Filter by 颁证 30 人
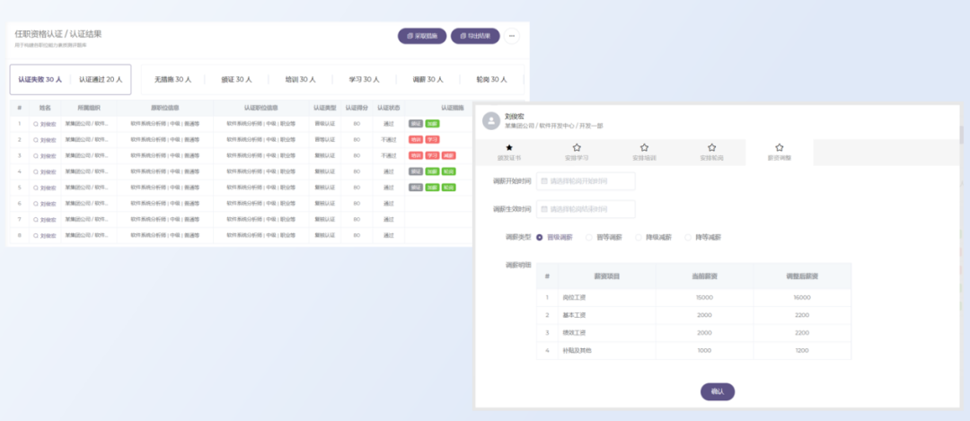The width and height of the screenshot is (970, 421). click(236, 80)
